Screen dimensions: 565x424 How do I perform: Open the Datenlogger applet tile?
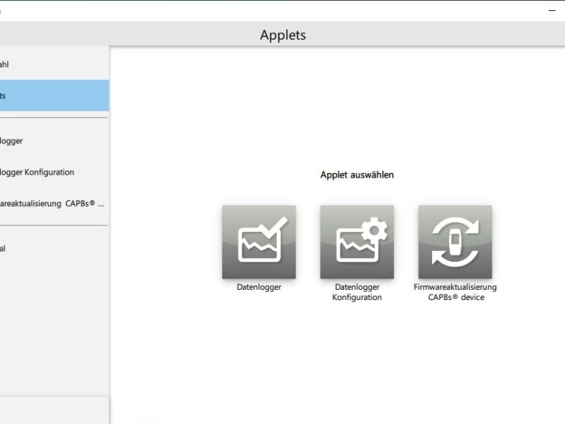258,241
